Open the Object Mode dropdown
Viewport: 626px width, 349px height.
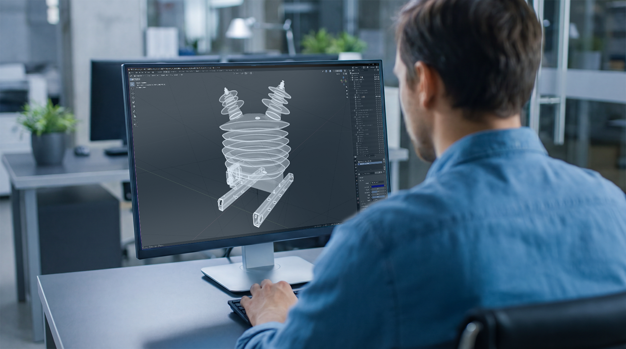[139, 76]
